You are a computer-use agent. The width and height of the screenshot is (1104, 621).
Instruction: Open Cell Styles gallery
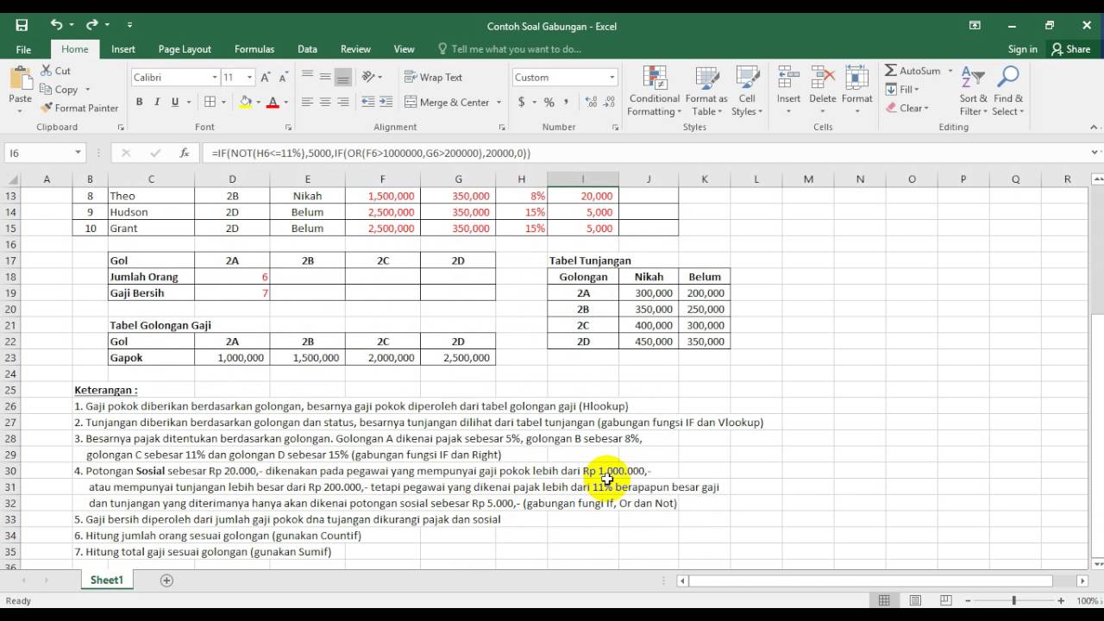[x=747, y=91]
